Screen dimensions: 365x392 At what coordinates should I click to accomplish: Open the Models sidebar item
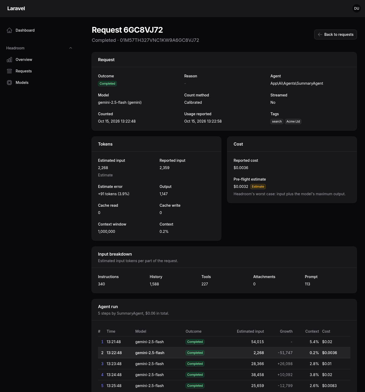(x=39, y=83)
